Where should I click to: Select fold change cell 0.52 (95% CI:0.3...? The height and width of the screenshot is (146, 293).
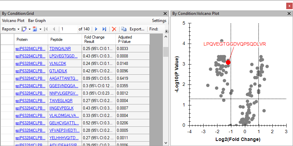pyautogui.click(x=99, y=123)
